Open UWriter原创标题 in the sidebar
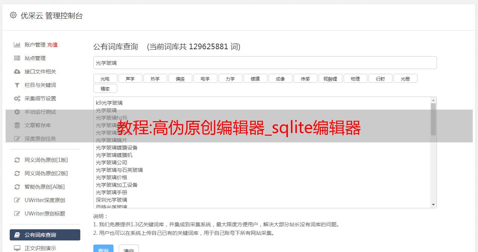Image resolution: width=478 pixels, height=252 pixels. click(x=45, y=214)
